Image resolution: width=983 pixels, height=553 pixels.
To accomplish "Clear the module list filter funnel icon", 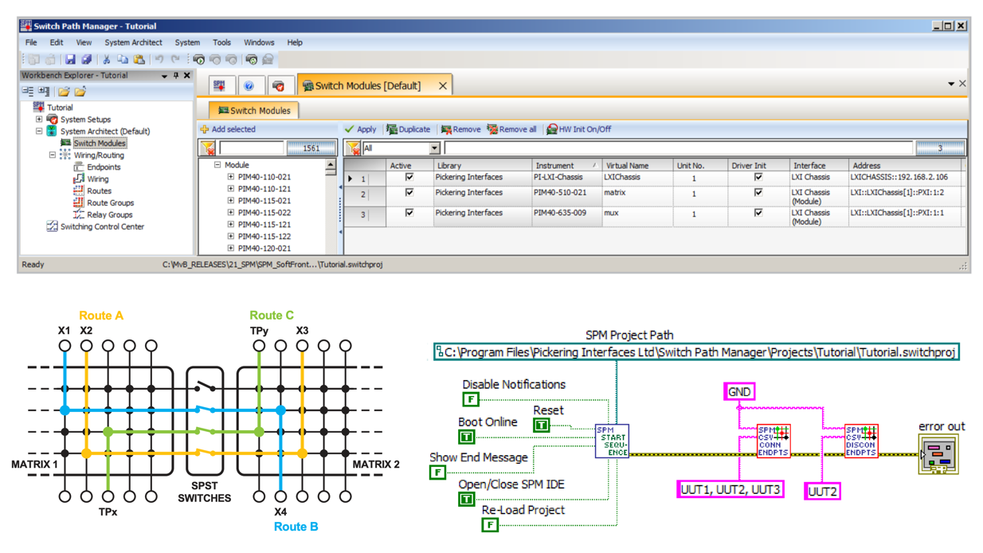I will 207,148.
